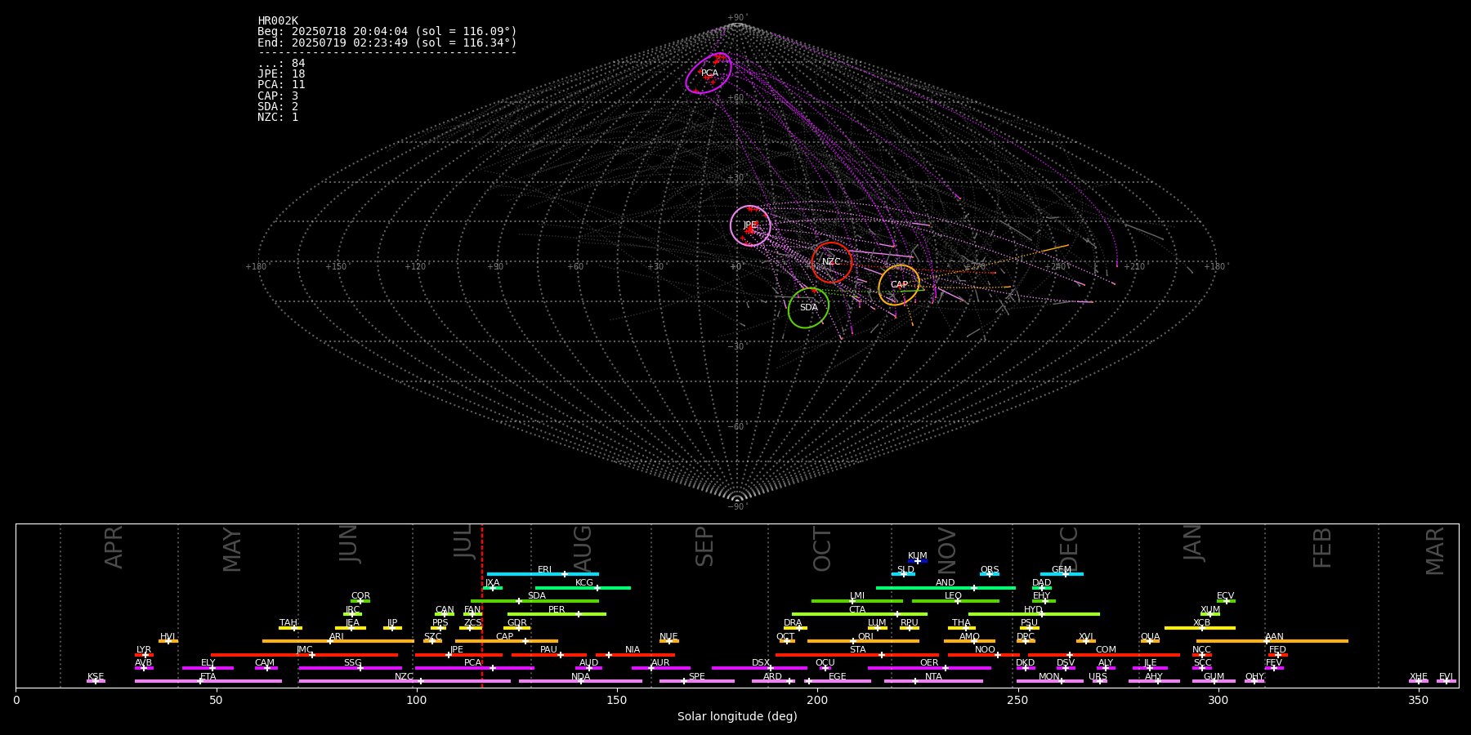Click the DRA shower label in timeline
Viewport: 1471px width, 735px height.
tap(793, 623)
